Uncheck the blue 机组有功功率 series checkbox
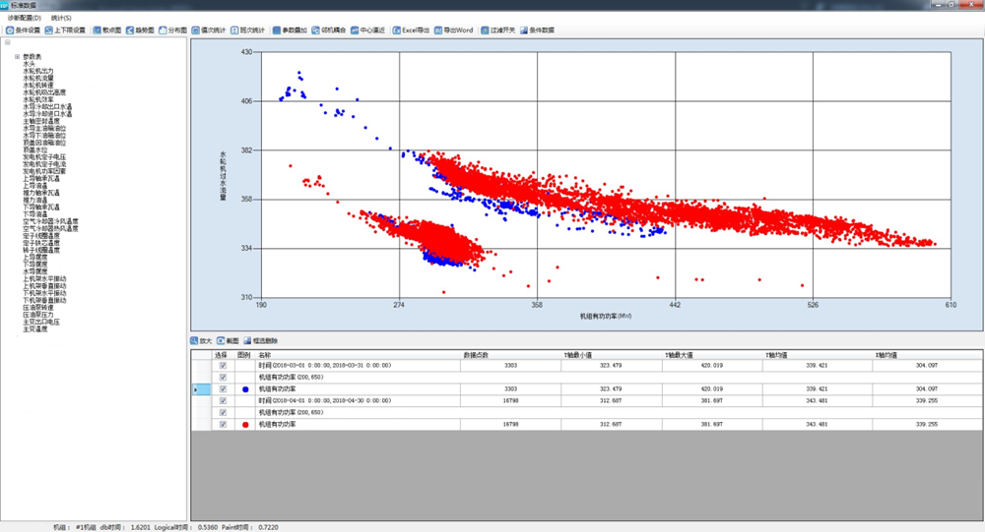The height and width of the screenshot is (532, 985). pos(223,389)
